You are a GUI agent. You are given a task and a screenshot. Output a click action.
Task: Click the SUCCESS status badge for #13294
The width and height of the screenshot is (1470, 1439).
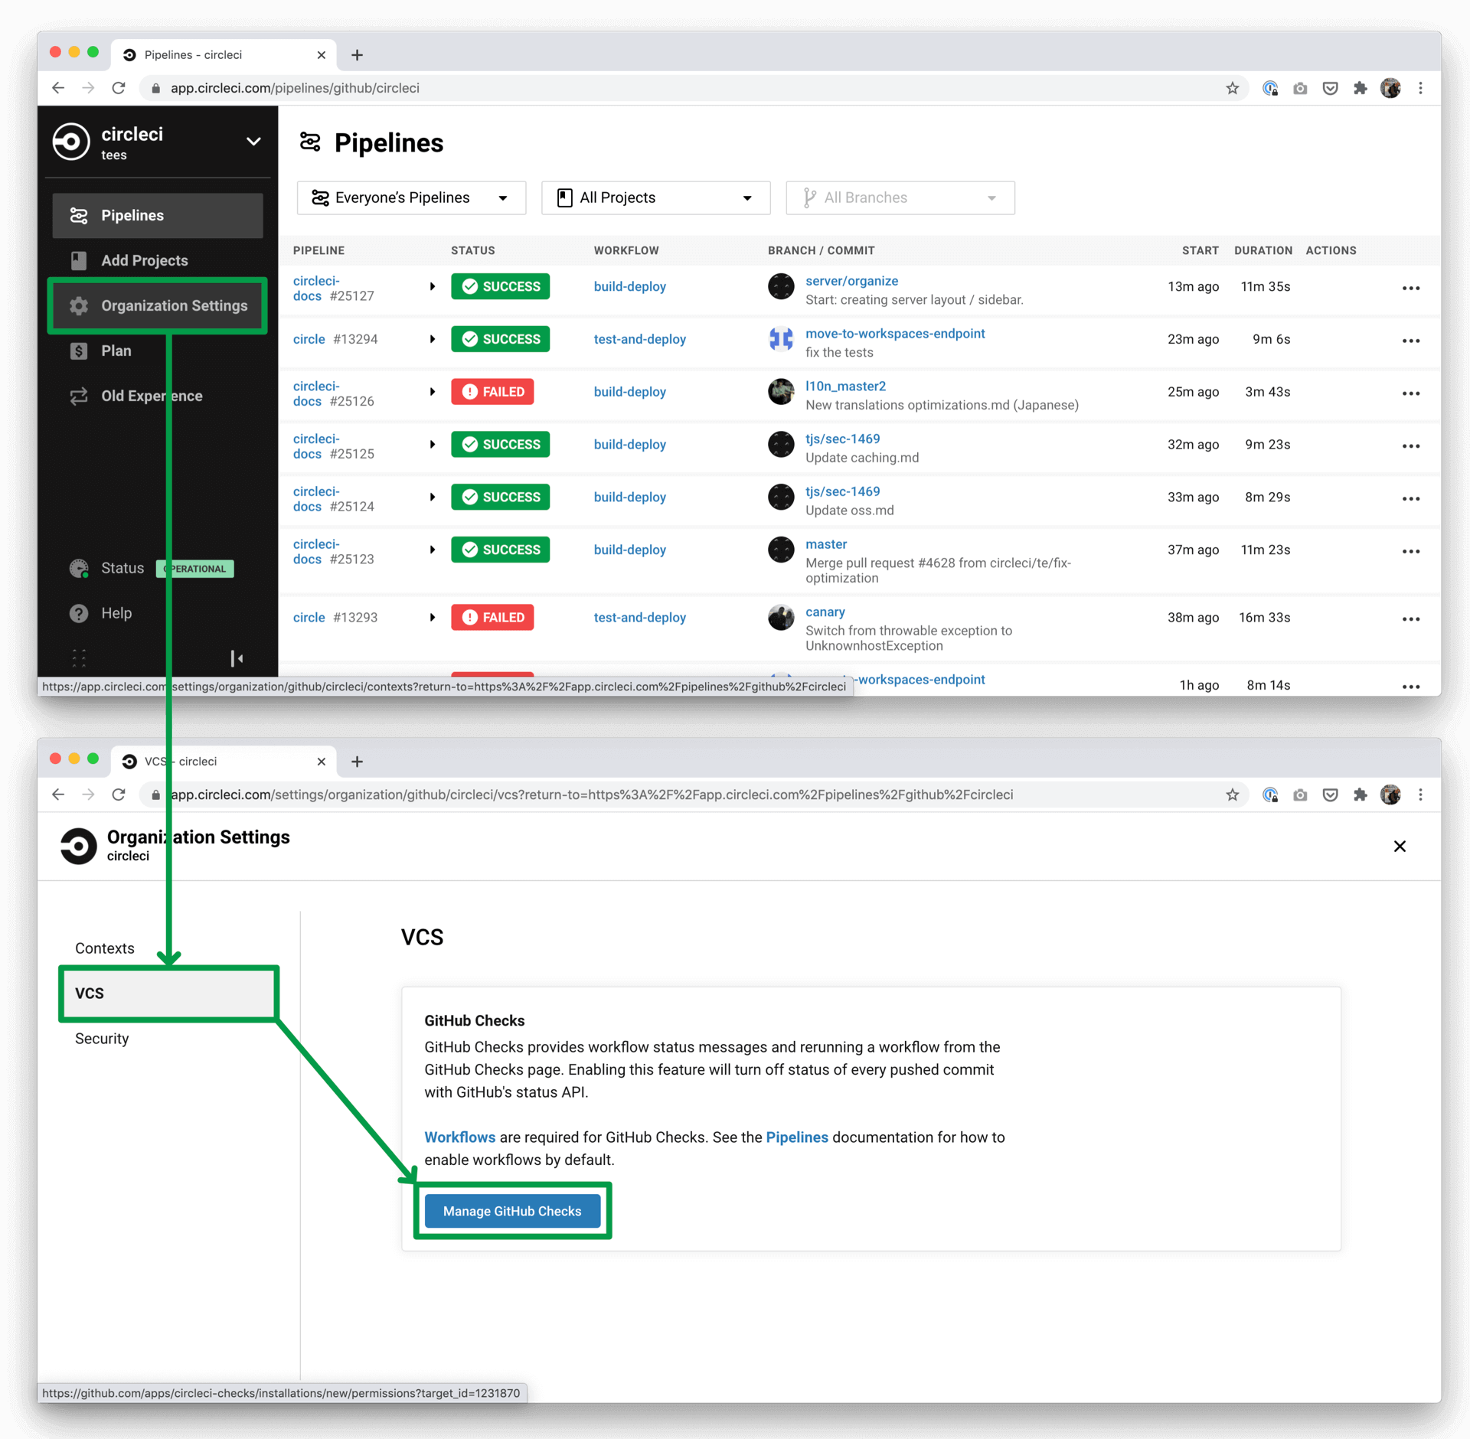click(x=500, y=339)
